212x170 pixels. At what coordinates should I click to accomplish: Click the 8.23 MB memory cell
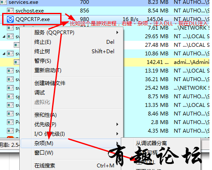tap(158, 2)
